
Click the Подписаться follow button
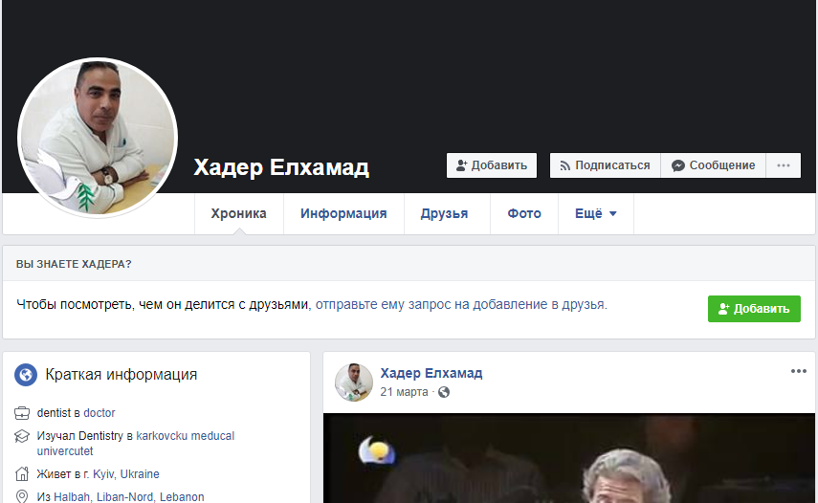tap(605, 165)
